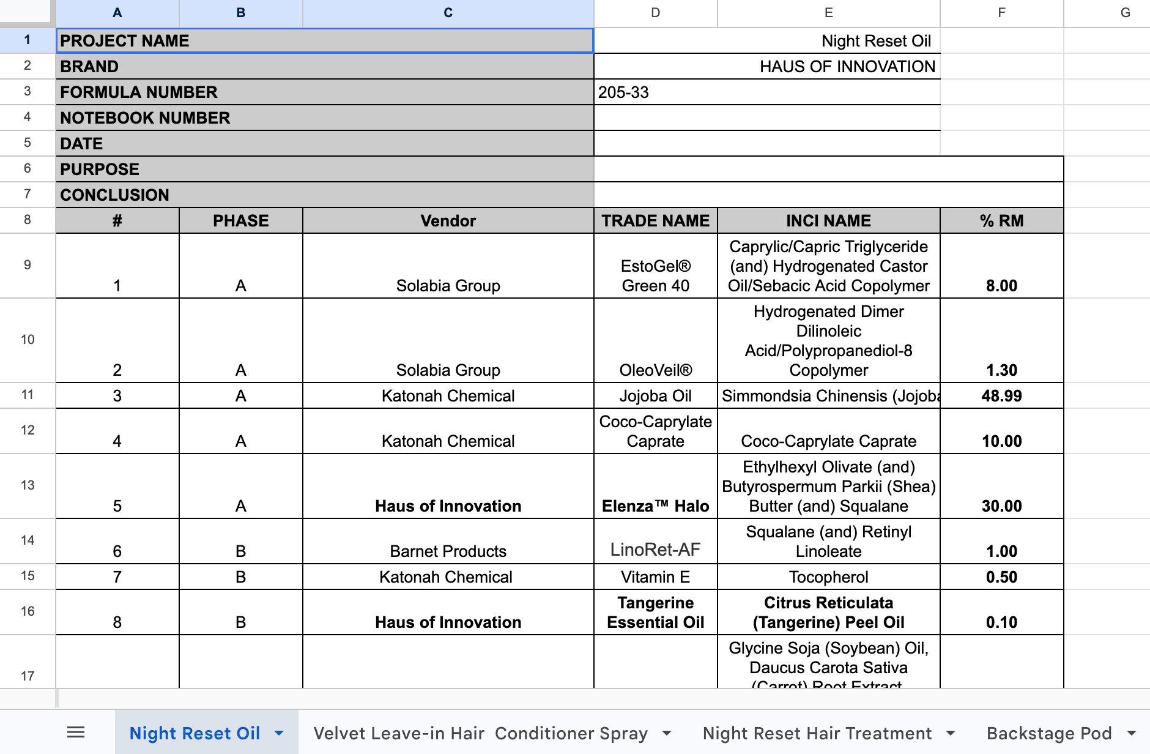Select column A header

(x=117, y=13)
